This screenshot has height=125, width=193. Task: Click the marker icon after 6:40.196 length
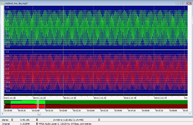[x=37, y=120]
